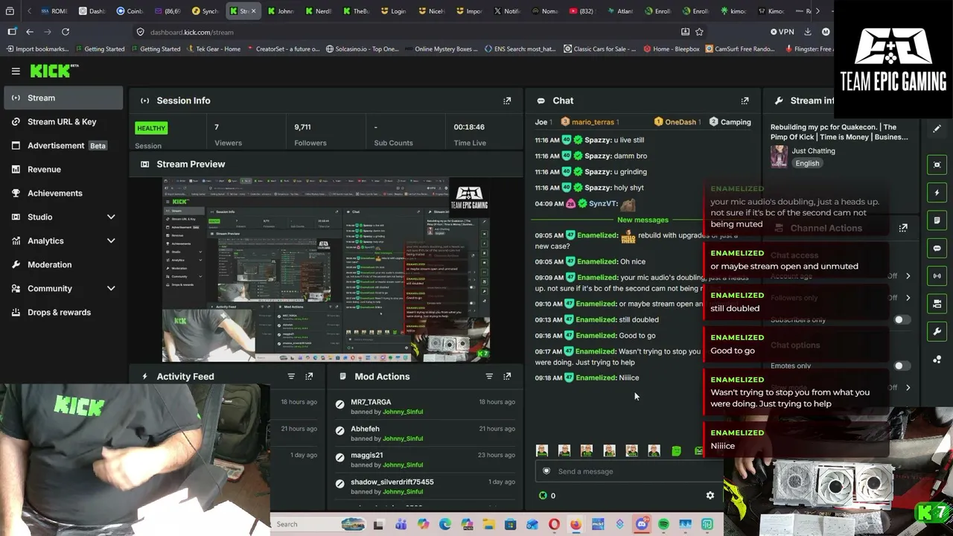Edit stream info with the pencil icon
Screen dimensions: 953x536
click(x=937, y=129)
